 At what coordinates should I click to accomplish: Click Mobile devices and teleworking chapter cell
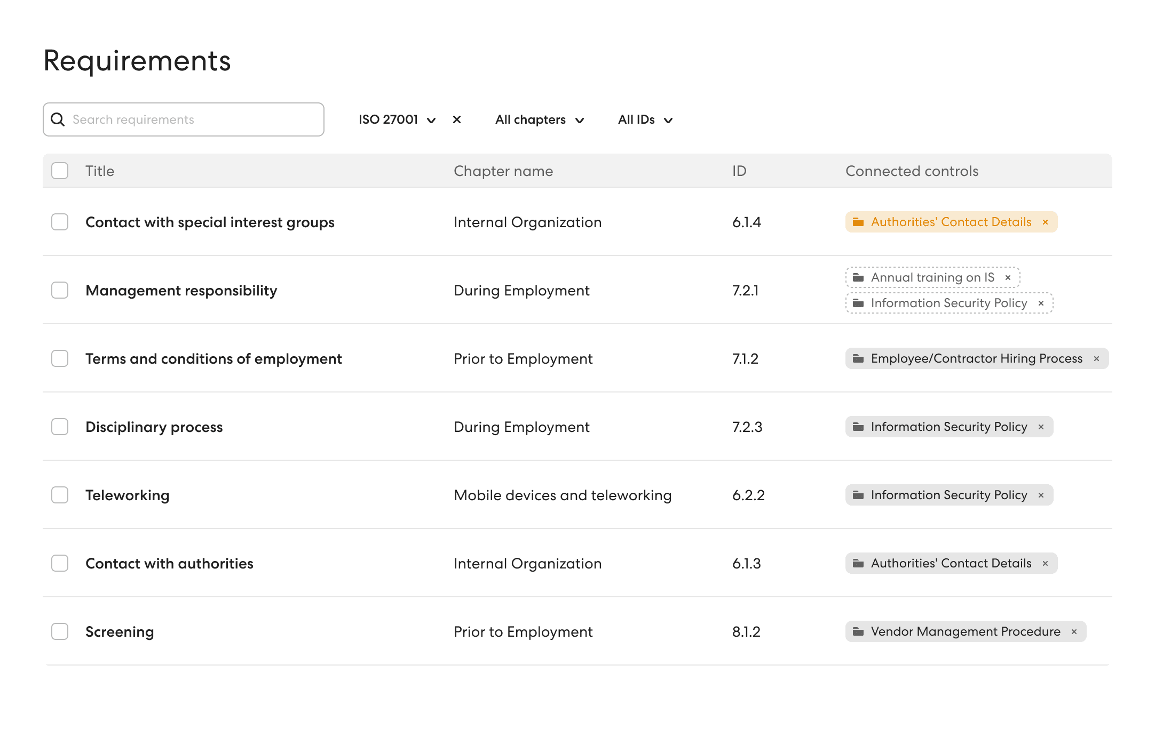[x=563, y=495]
